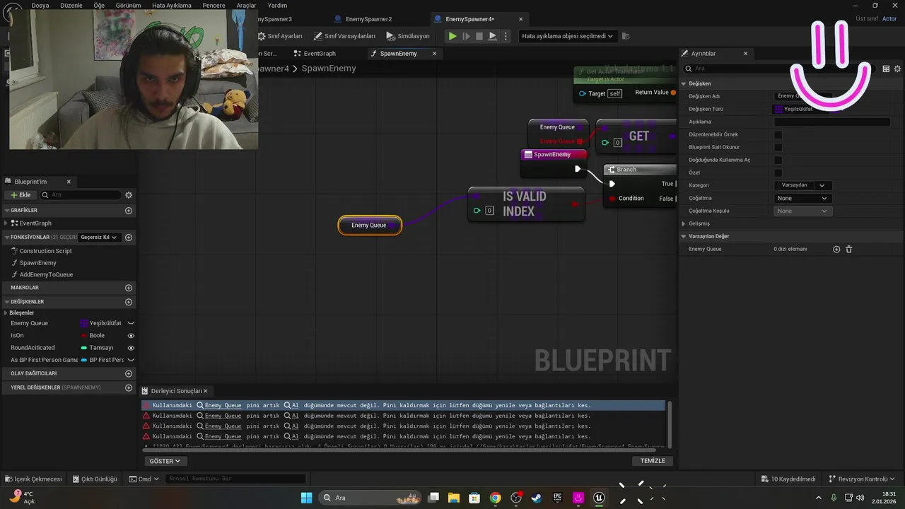The width and height of the screenshot is (905, 509).
Task: Open File Explorer from the taskbar
Action: tap(453, 498)
